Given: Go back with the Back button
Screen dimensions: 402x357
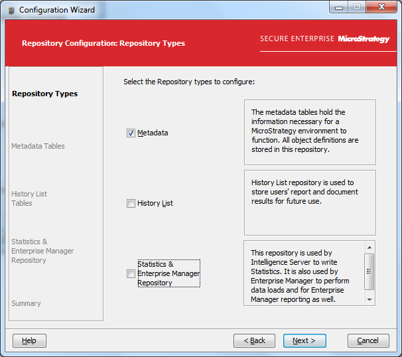Looking at the screenshot, I should pos(254,340).
